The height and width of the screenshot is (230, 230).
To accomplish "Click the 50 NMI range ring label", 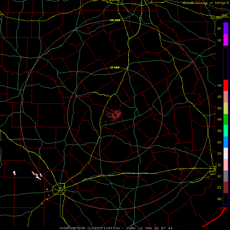I will 115,68.
